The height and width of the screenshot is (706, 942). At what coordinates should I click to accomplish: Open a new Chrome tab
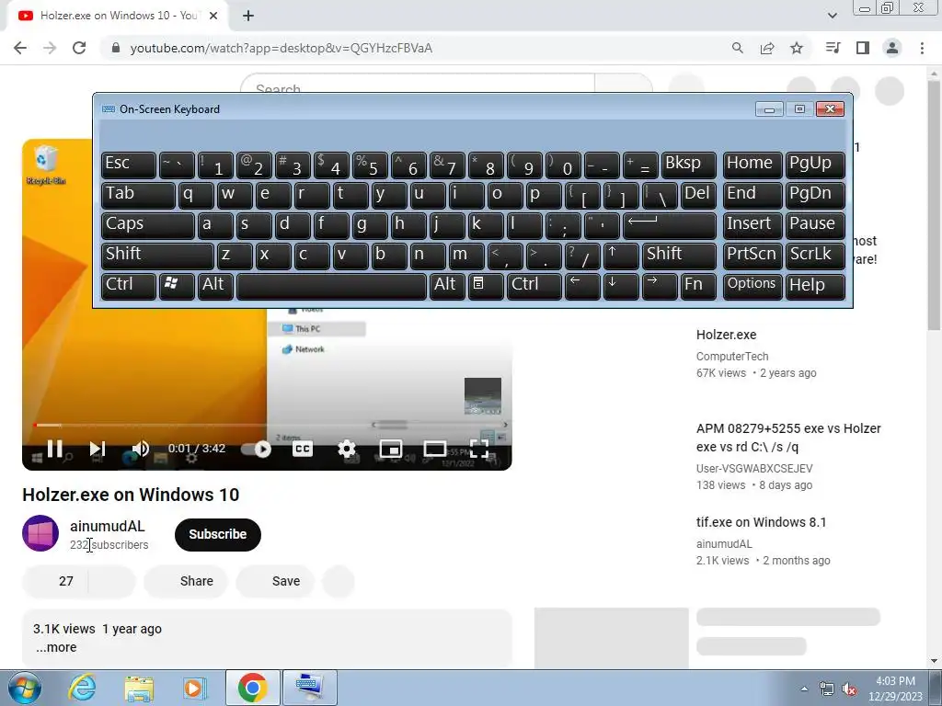pos(248,16)
